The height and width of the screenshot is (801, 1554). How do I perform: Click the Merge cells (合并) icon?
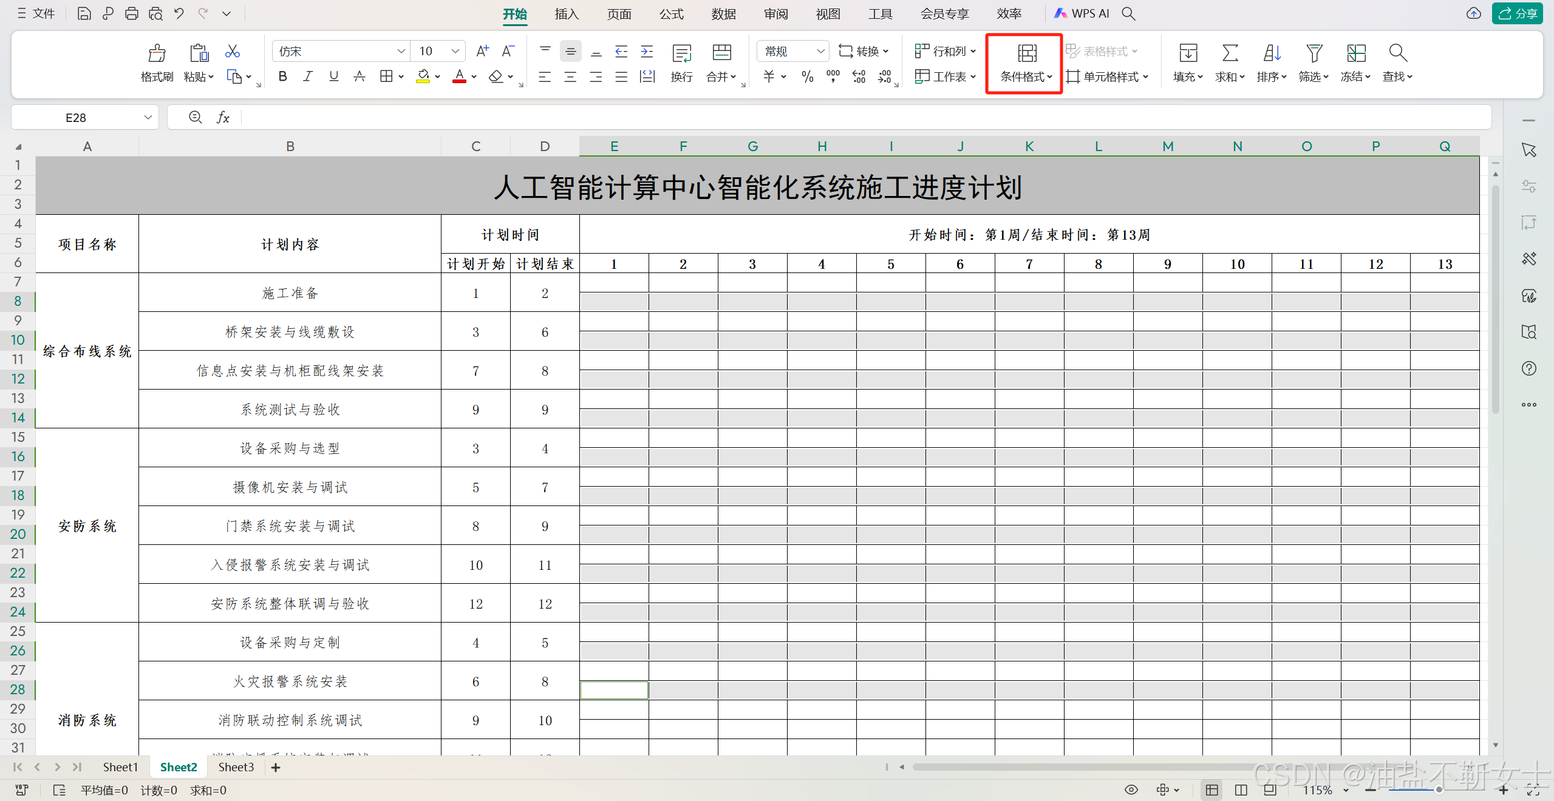(x=721, y=54)
